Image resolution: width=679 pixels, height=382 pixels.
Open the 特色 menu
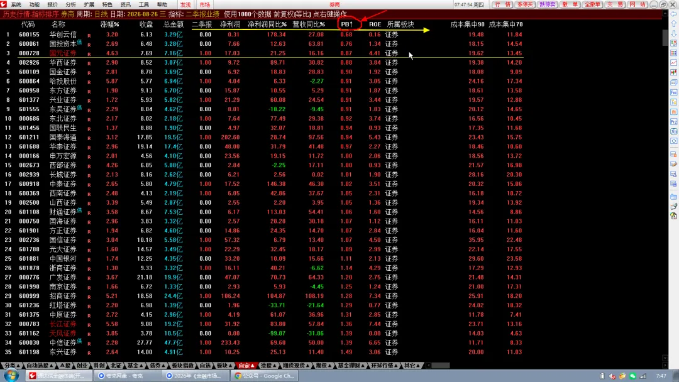pos(107,4)
